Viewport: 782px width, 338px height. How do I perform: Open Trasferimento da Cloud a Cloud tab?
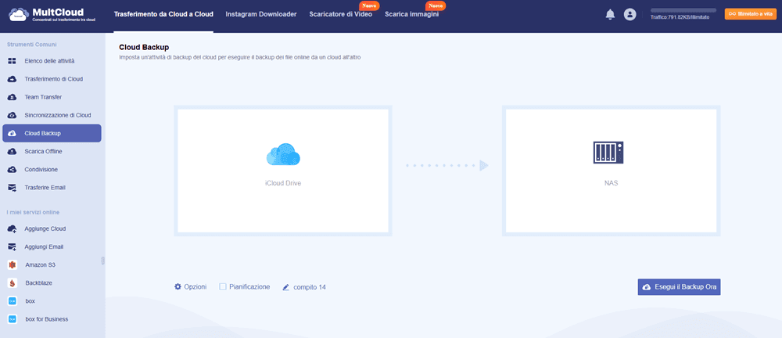pyautogui.click(x=163, y=15)
